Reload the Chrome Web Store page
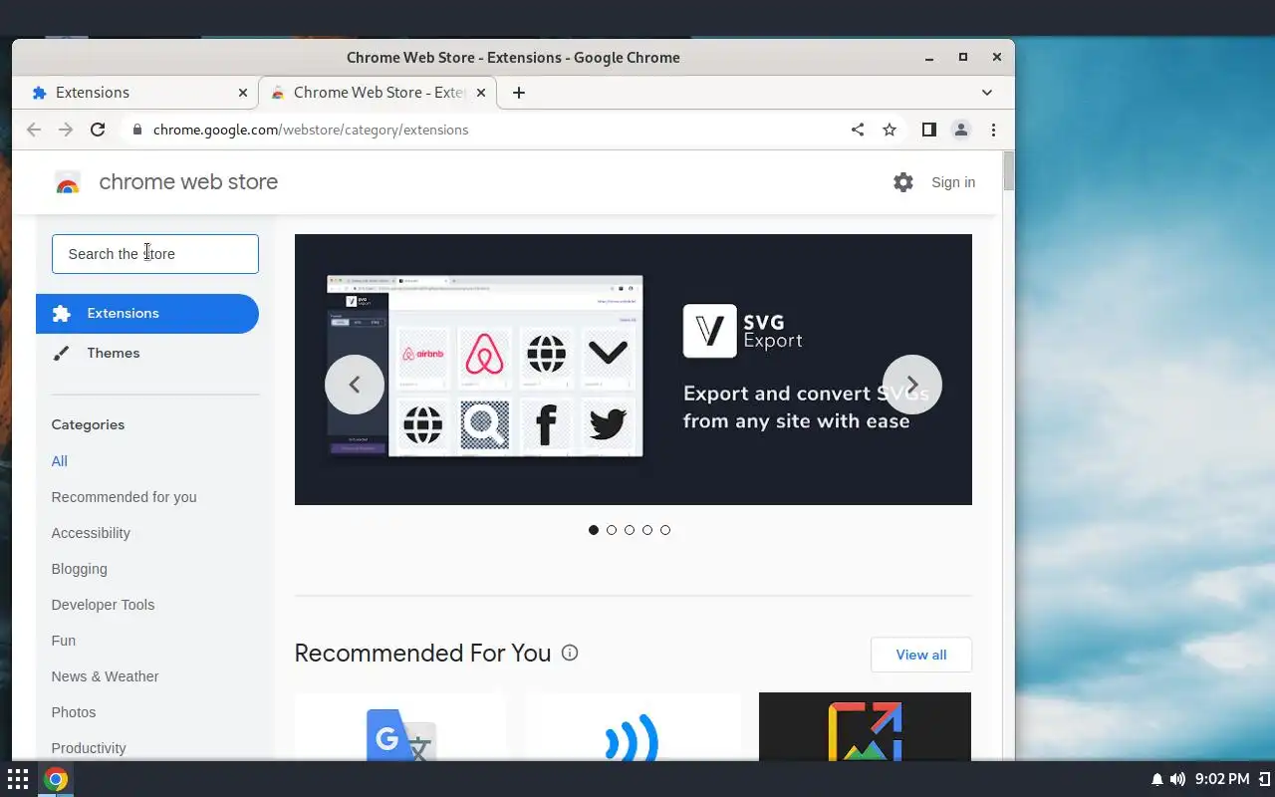This screenshot has height=797, width=1275. (x=98, y=130)
